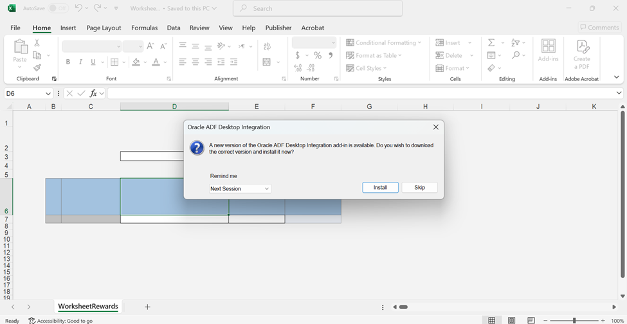Screen dimensions: 627x324
Task: Click the Merge & Center icon
Action: [267, 62]
